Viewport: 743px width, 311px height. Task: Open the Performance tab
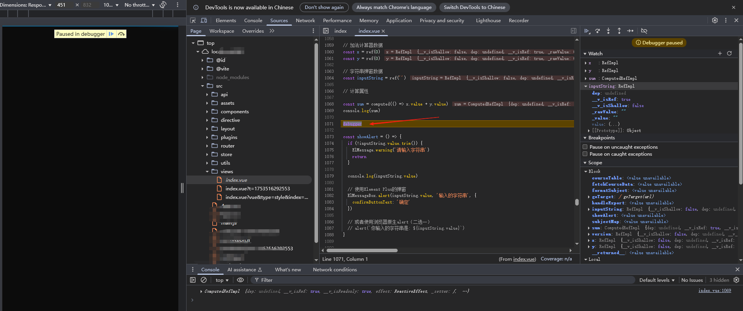click(337, 20)
